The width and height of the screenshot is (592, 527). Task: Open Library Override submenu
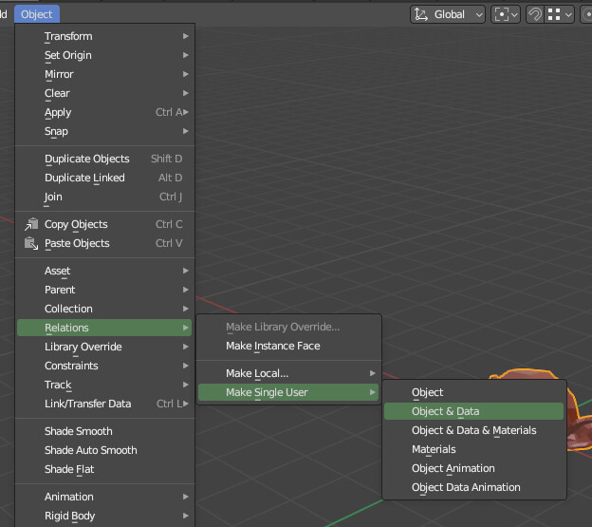pos(104,347)
